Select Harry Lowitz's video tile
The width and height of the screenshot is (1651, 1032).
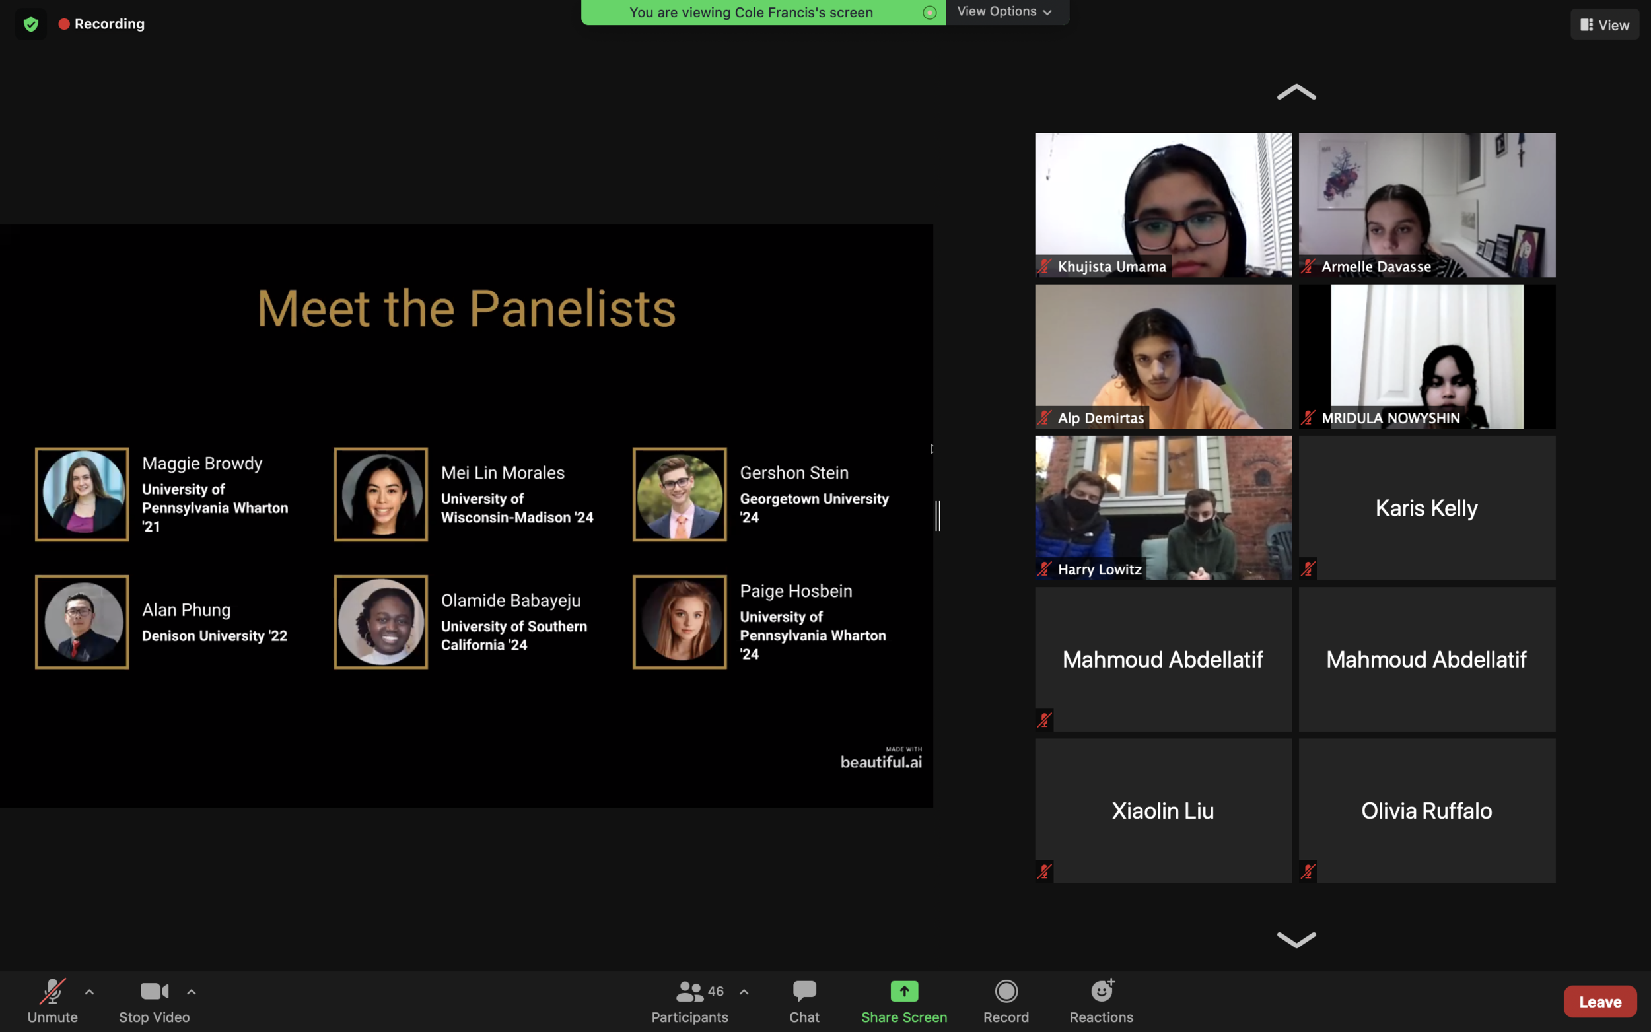(x=1163, y=508)
